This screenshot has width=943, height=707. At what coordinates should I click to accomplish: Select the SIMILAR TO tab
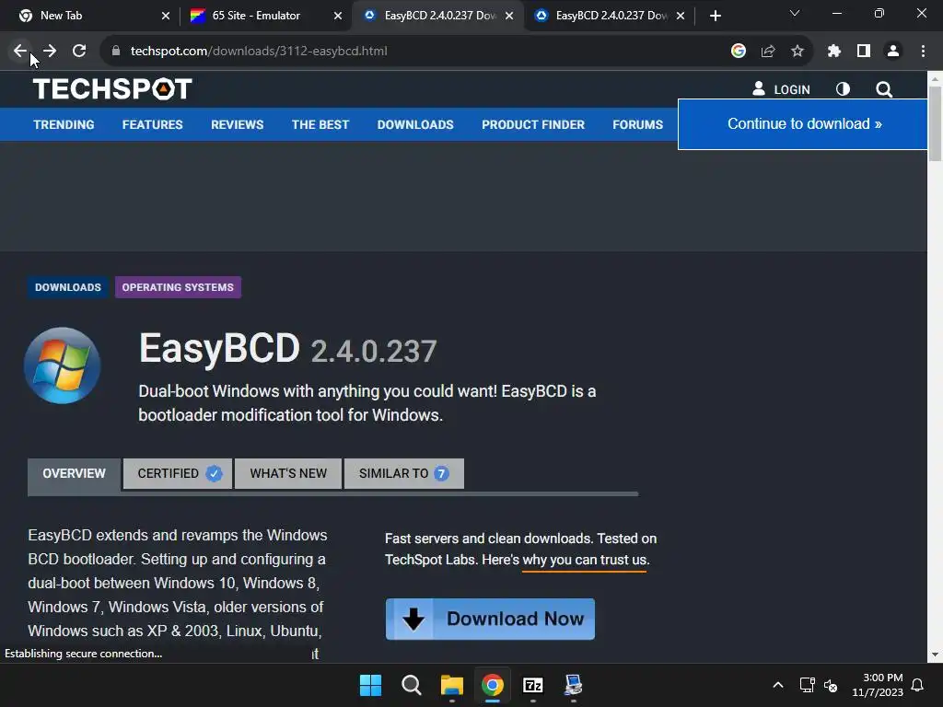tap(403, 474)
